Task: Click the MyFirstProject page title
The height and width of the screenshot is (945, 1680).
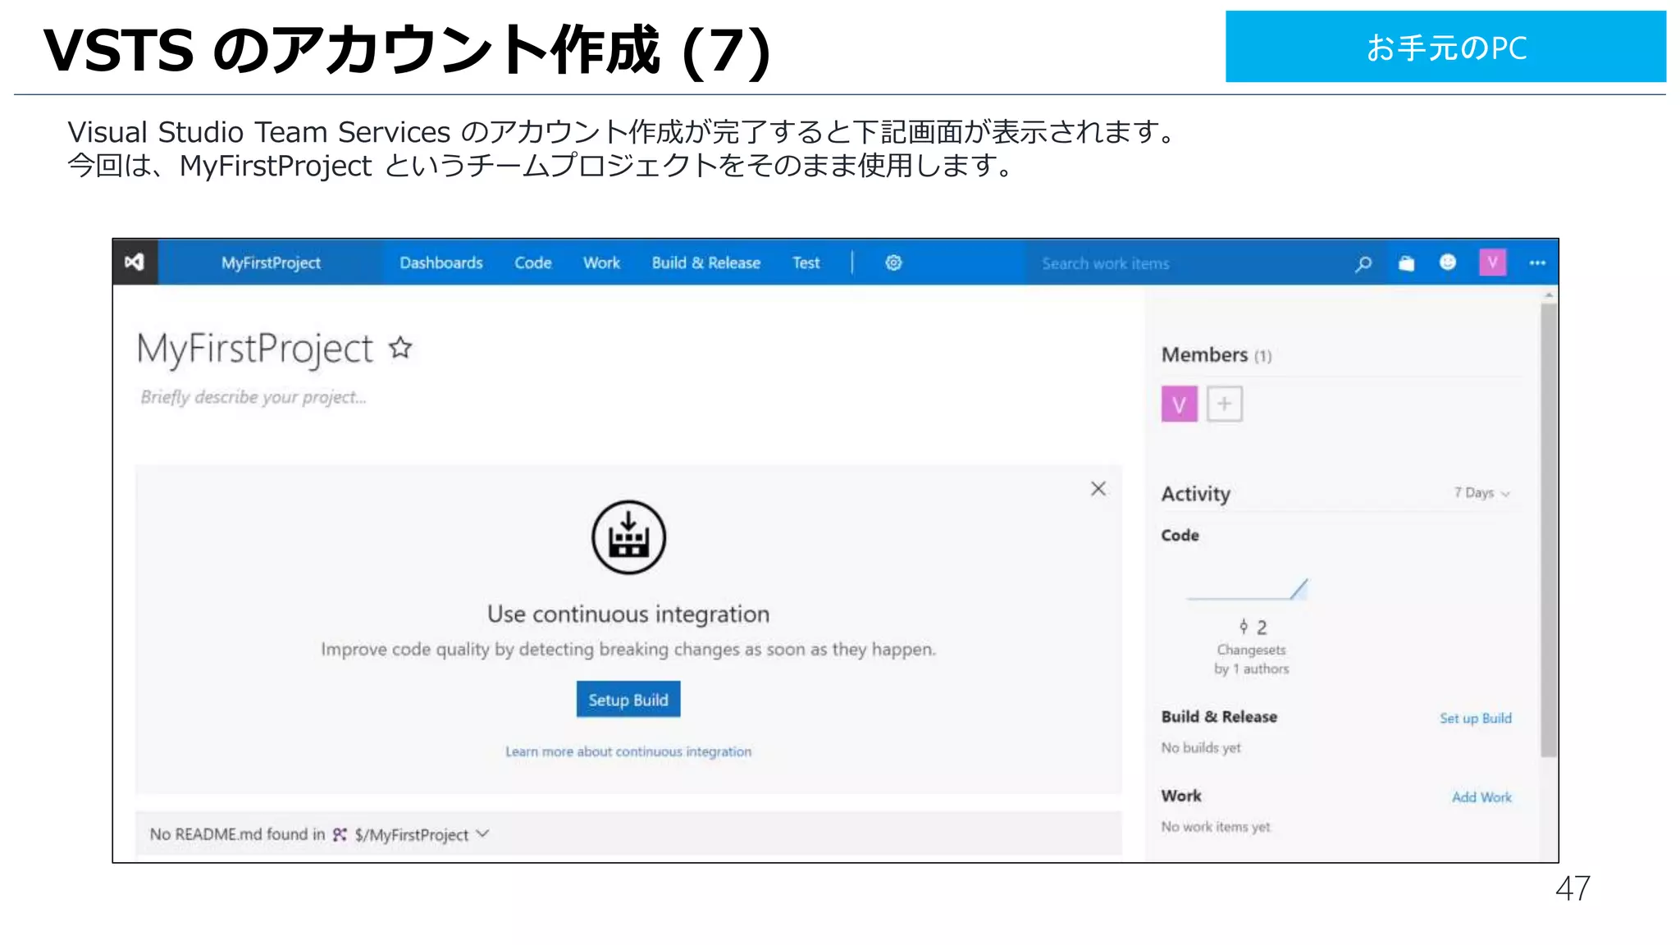Action: tap(254, 349)
